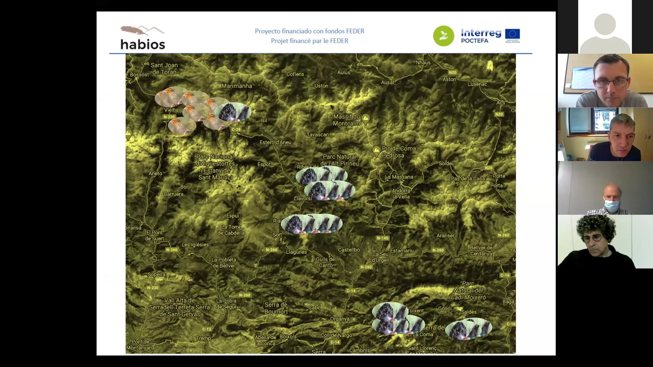
Task: Click the Tavascan label on the map
Action: tap(318, 135)
